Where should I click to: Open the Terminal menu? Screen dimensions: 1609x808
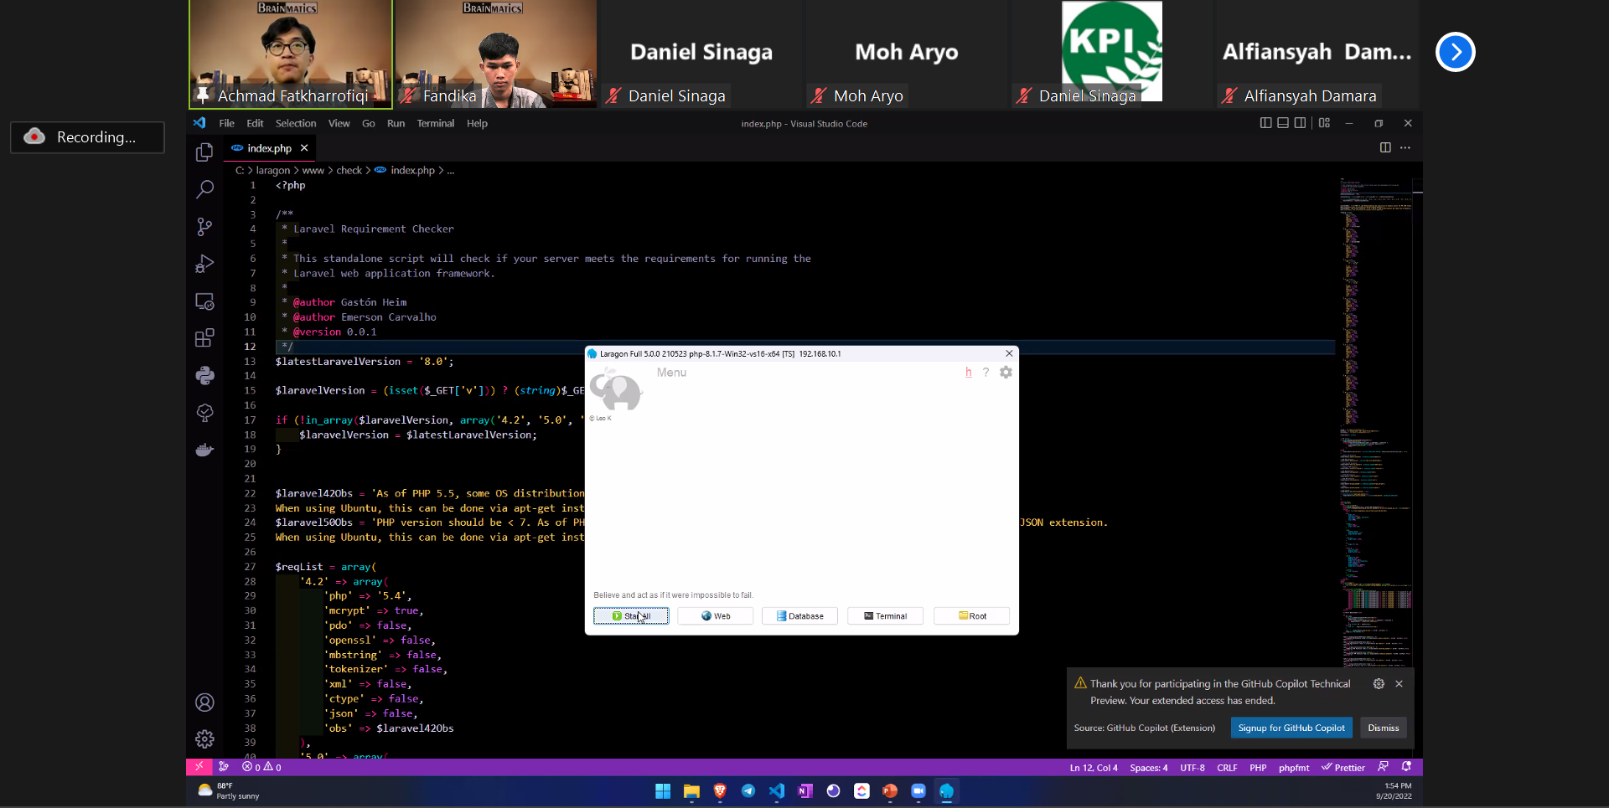435,123
